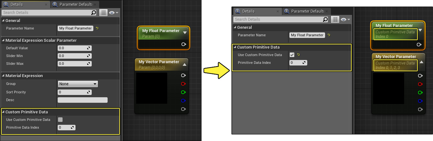The height and width of the screenshot is (141, 433).
Task: Click the red output pin on left Vector Parameter node
Action: 183,84
